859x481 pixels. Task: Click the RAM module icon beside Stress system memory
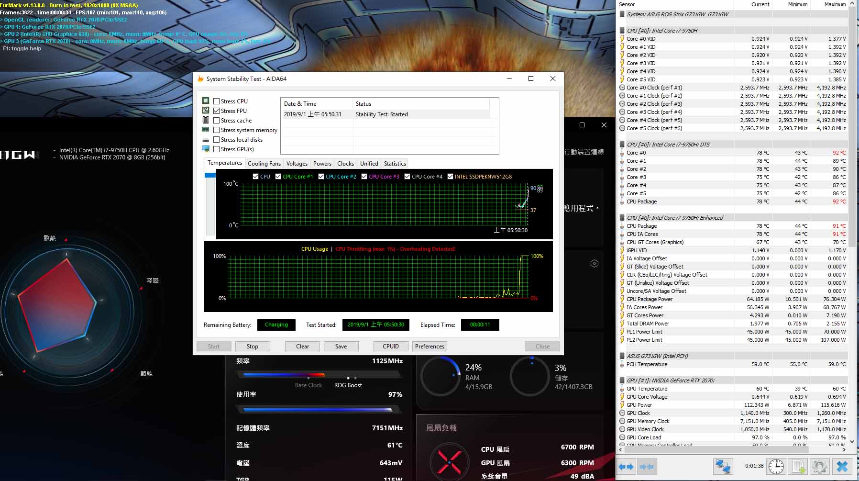(x=206, y=129)
